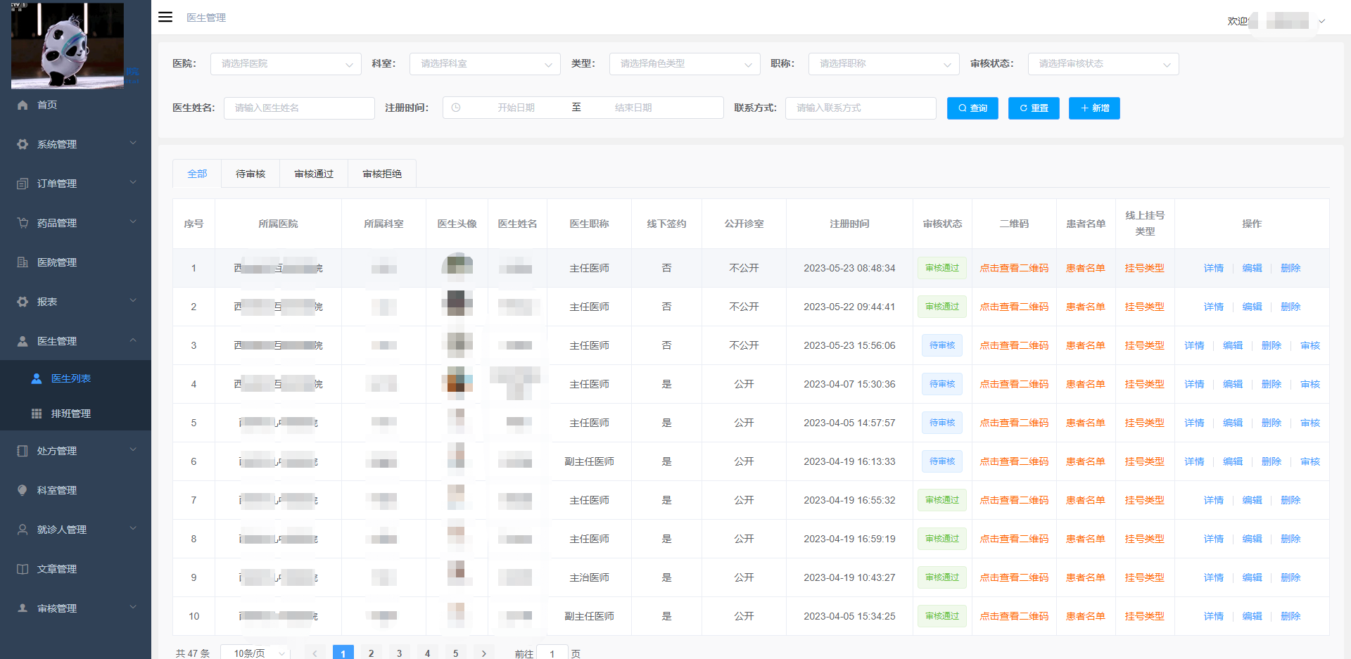Click the drug management basket icon
The width and height of the screenshot is (1351, 659).
(x=23, y=223)
